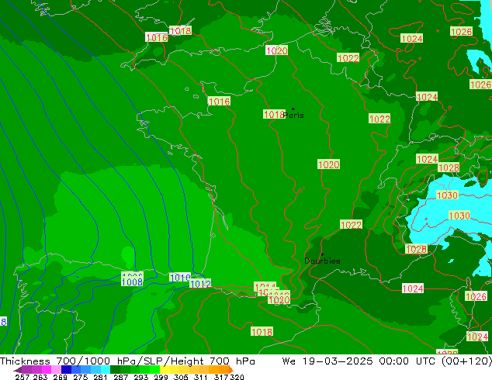Click the legend value 263

tap(40, 377)
